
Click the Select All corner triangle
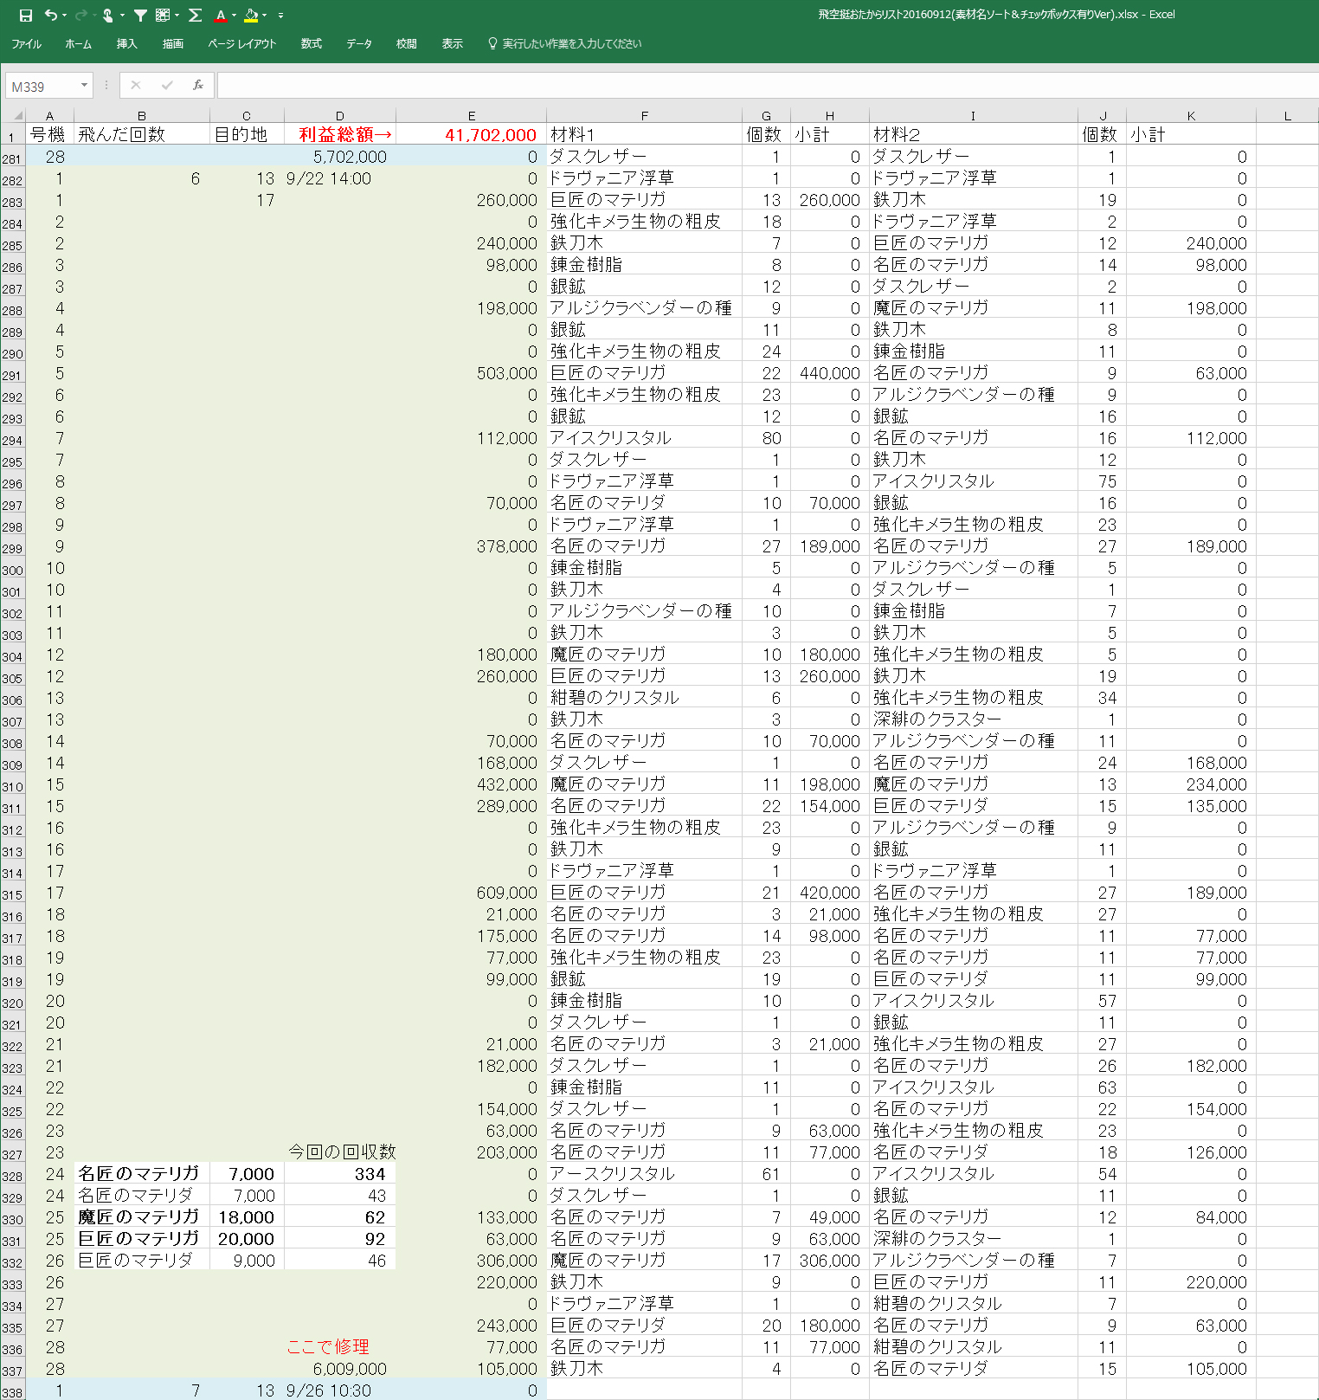pyautogui.click(x=16, y=115)
